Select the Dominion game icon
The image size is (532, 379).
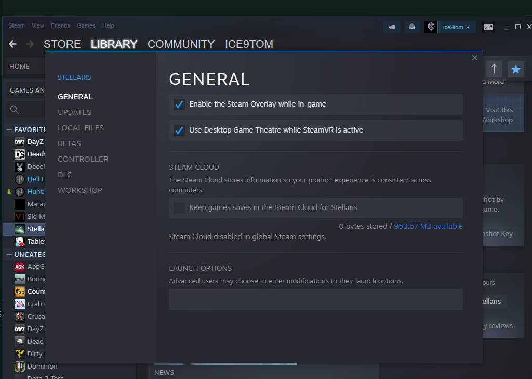click(20, 366)
